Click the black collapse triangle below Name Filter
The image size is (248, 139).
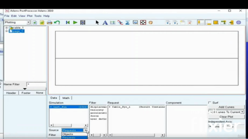click(x=25, y=89)
